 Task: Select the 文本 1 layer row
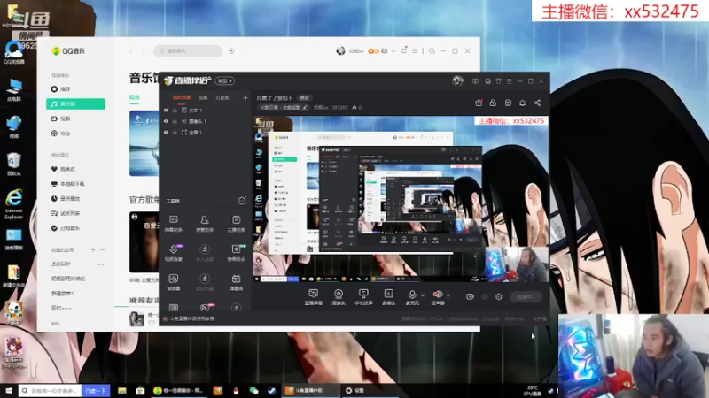(206, 110)
